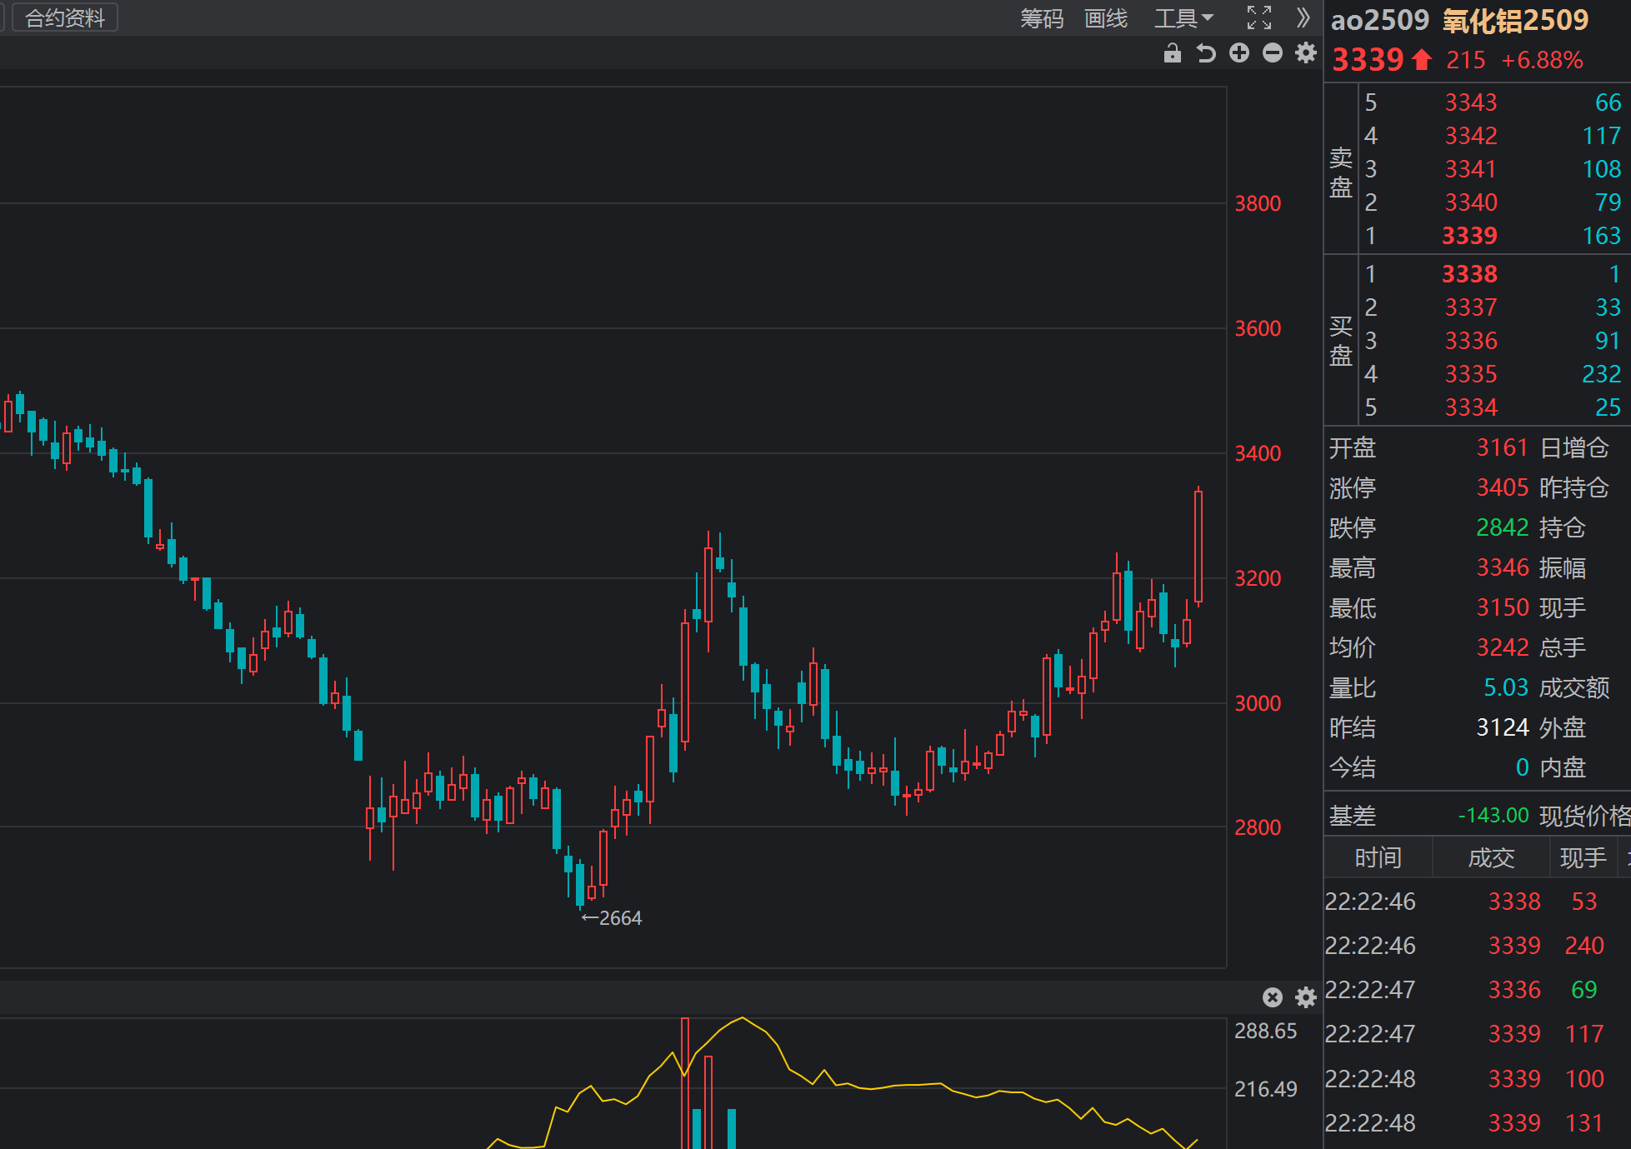
Task: Select trade at 3336 volume 69
Action: coord(1477,990)
